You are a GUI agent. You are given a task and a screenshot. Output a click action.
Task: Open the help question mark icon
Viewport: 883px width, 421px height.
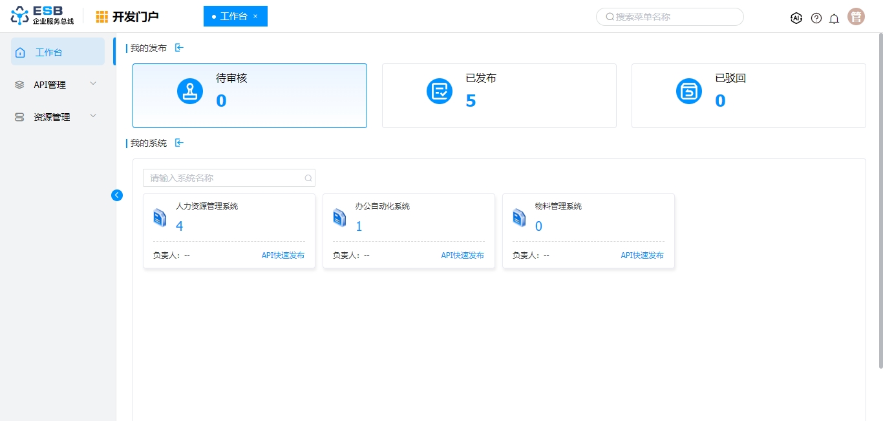click(x=816, y=18)
